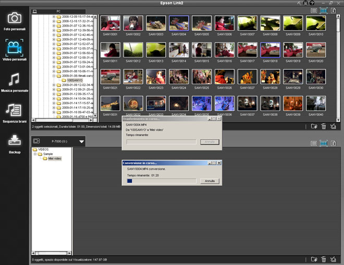Viewport: 344px width, 265px height.
Task: Click Annulla in the conversion dialog
Action: 210,181
